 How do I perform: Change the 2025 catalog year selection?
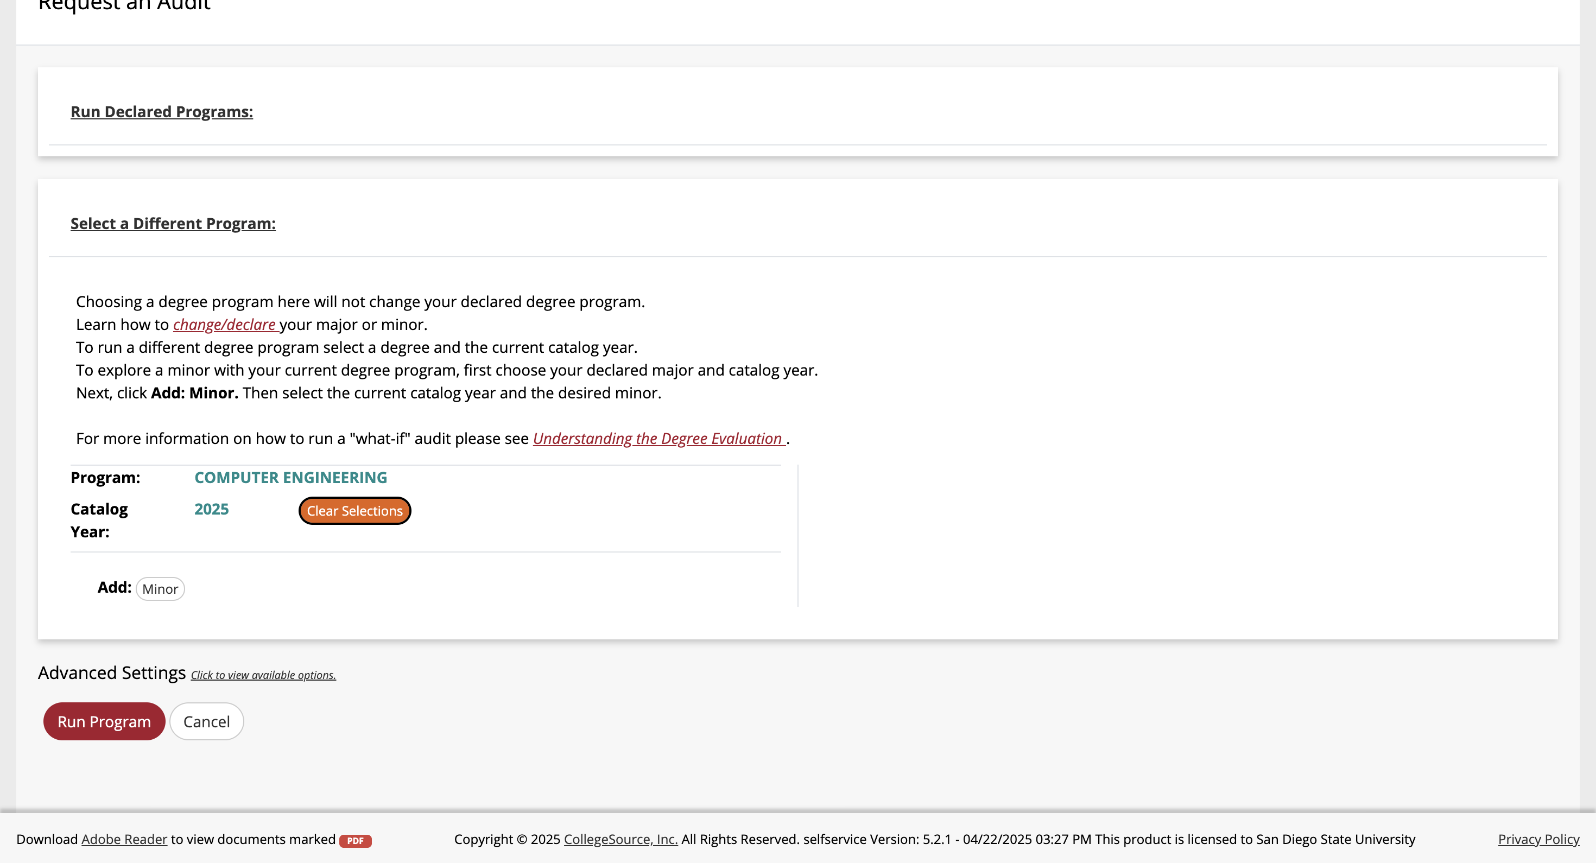point(211,509)
